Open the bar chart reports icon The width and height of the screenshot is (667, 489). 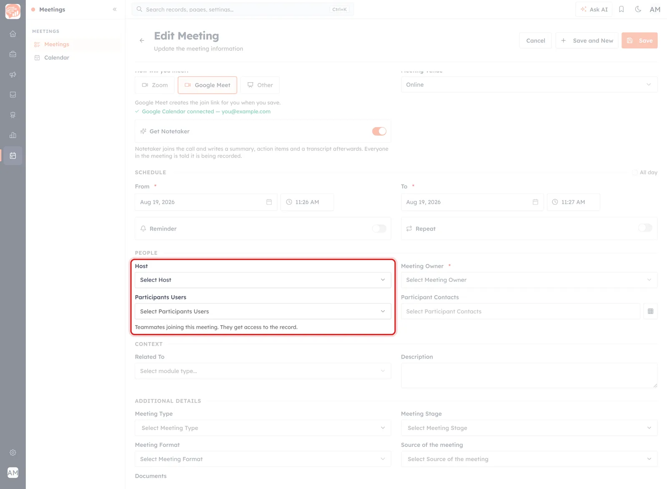(x=13, y=135)
